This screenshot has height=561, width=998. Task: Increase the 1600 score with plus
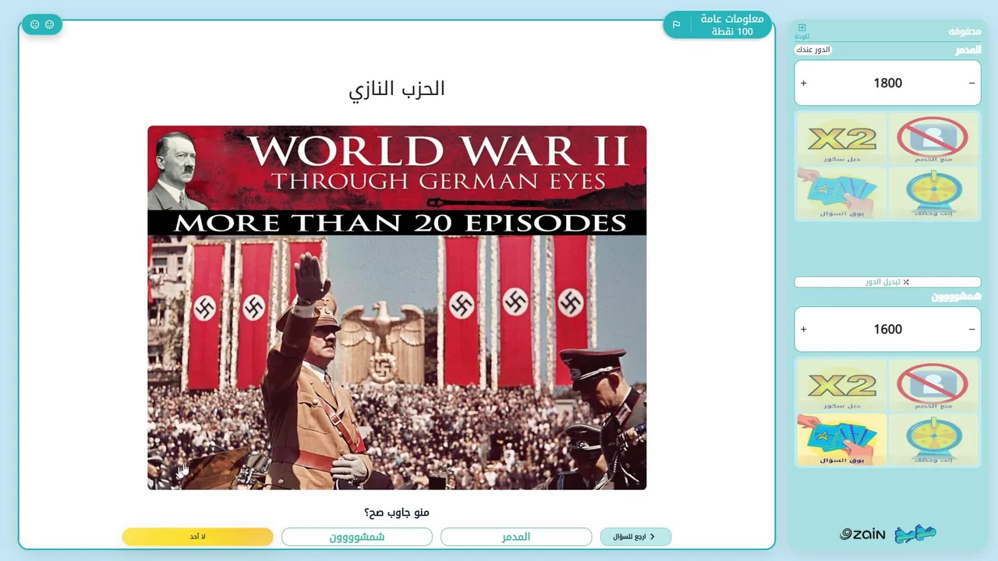(804, 330)
